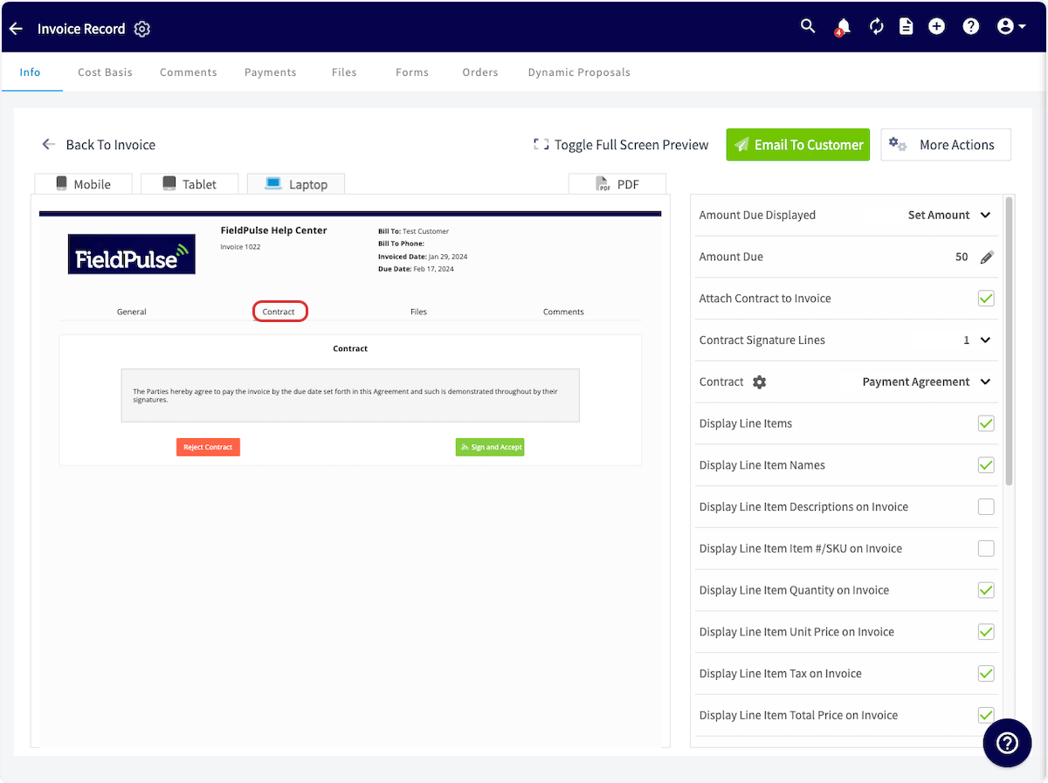Screen dimensions: 1048x783
Task: Open the document icon in header
Action: click(907, 27)
